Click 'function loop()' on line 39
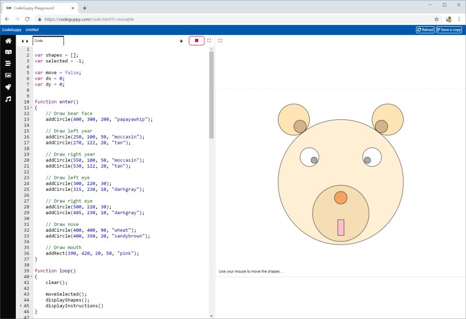 pos(55,271)
